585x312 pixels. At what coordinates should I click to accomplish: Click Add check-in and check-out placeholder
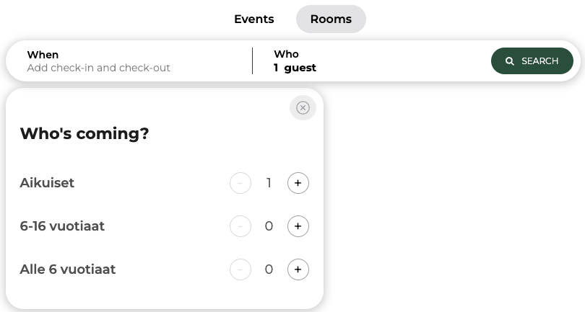98,68
